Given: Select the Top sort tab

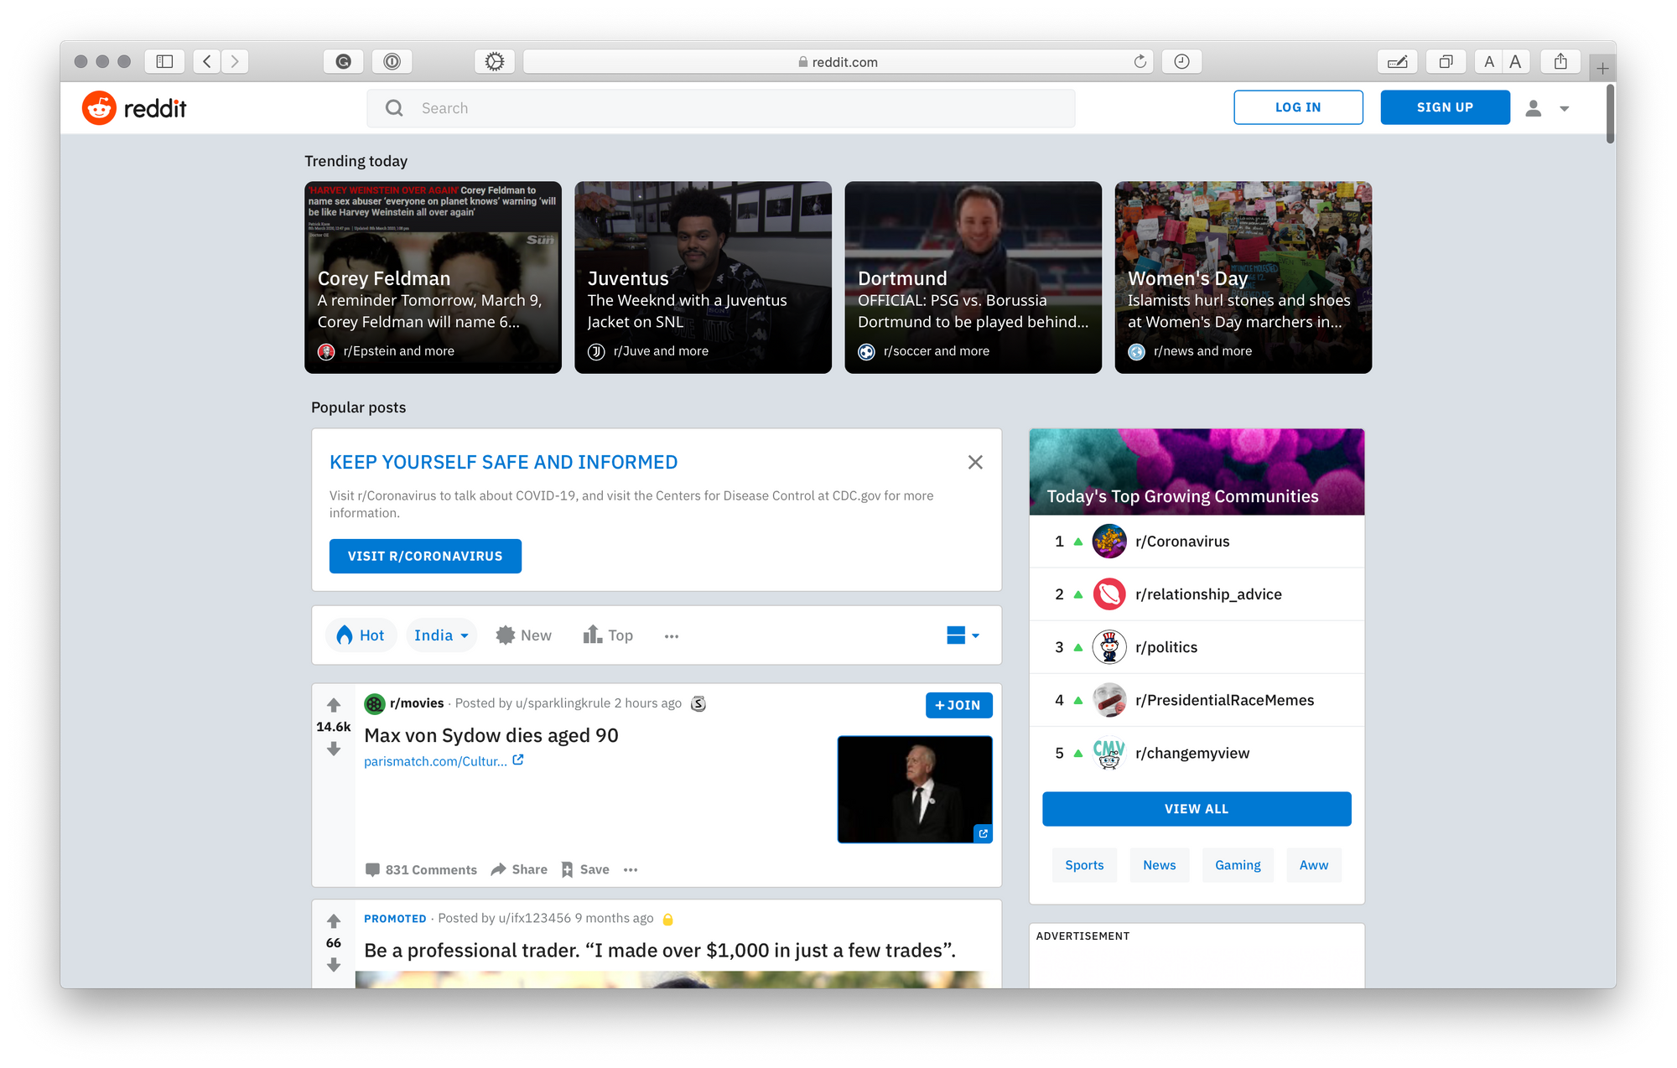Looking at the screenshot, I should [x=608, y=635].
